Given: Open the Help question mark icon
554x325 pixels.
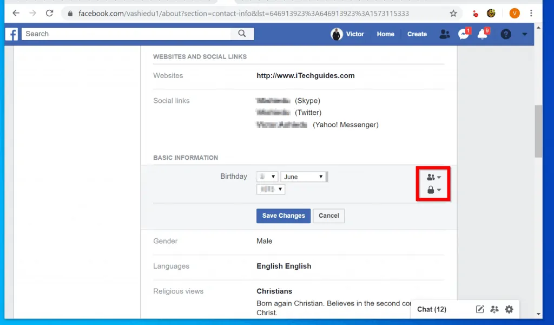Looking at the screenshot, I should tap(505, 34).
